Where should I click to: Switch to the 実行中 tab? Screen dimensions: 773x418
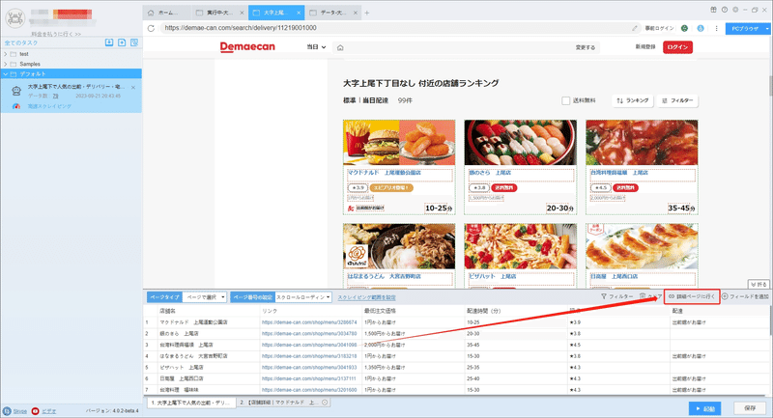coord(220,13)
